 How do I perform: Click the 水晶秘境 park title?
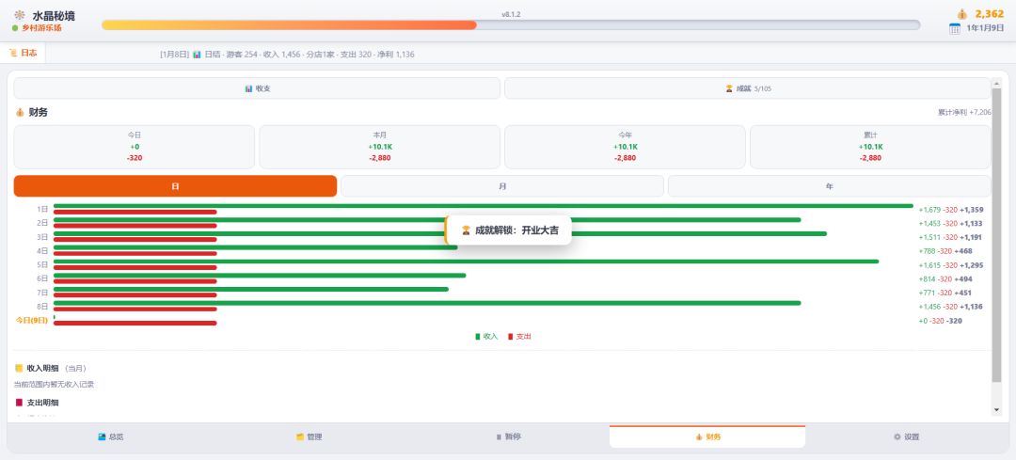54,16
